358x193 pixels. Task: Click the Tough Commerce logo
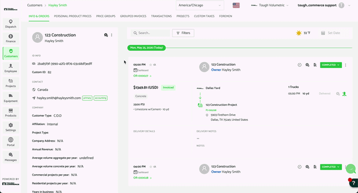pyautogui.click(x=11, y=10)
